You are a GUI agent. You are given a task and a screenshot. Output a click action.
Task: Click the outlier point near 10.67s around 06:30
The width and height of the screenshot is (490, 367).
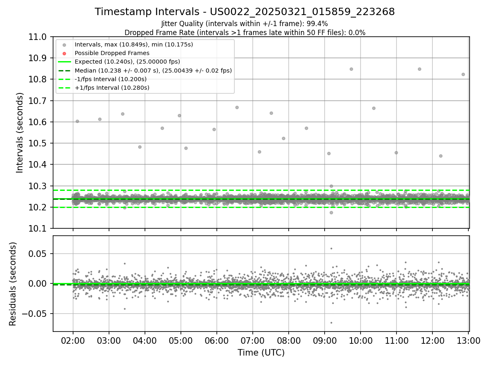[x=237, y=107]
